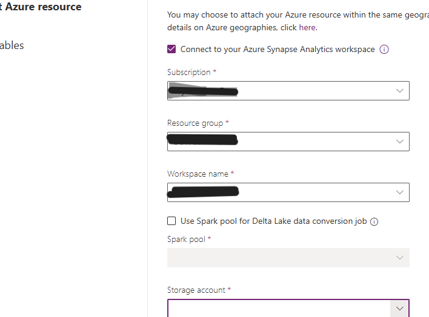The height and width of the screenshot is (317, 429).
Task: Open the Resource group dropdown
Action: [x=288, y=142]
